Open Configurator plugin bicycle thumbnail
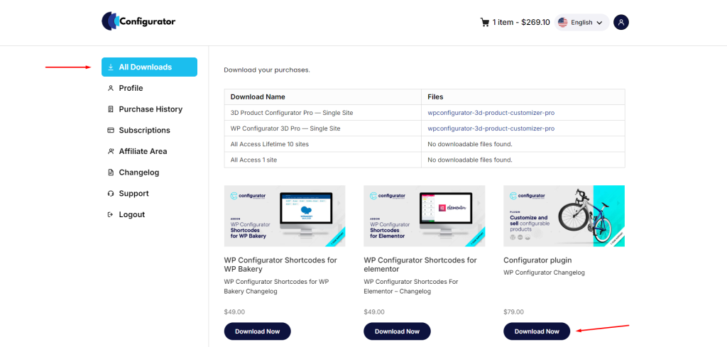Viewport: 727px width, 347px height. pos(564,216)
